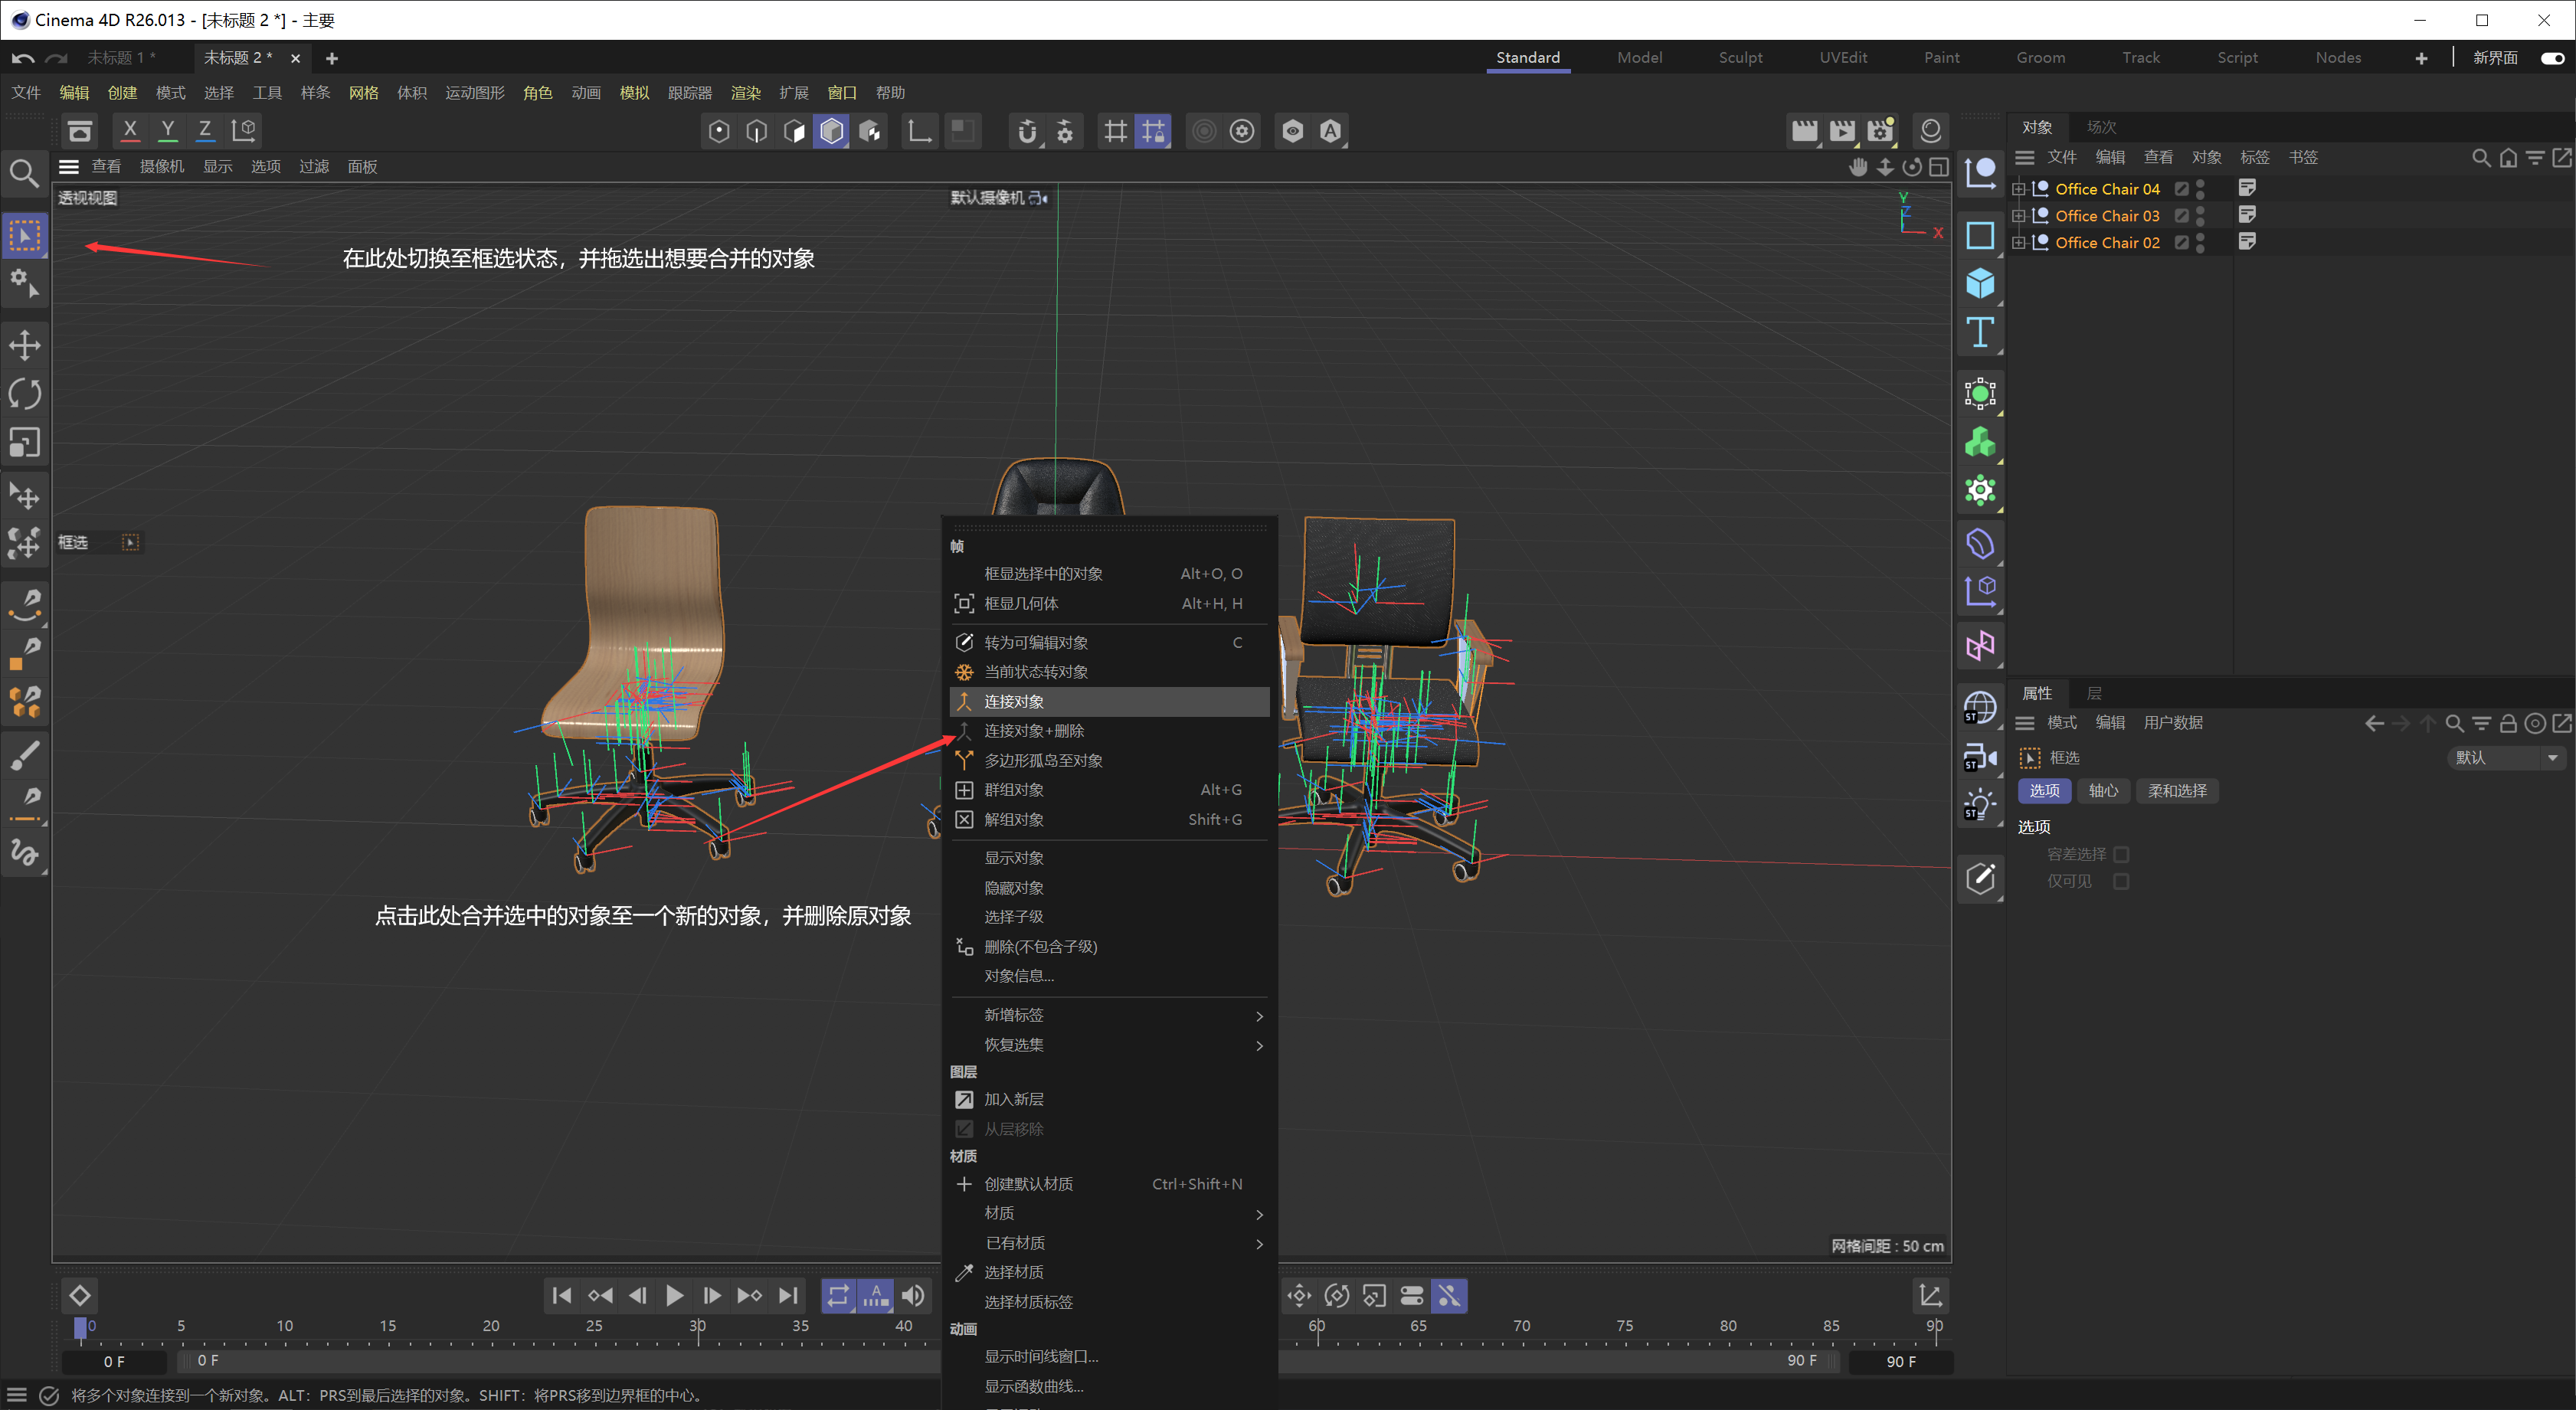Toggle the sound speaker icon

(x=913, y=1296)
